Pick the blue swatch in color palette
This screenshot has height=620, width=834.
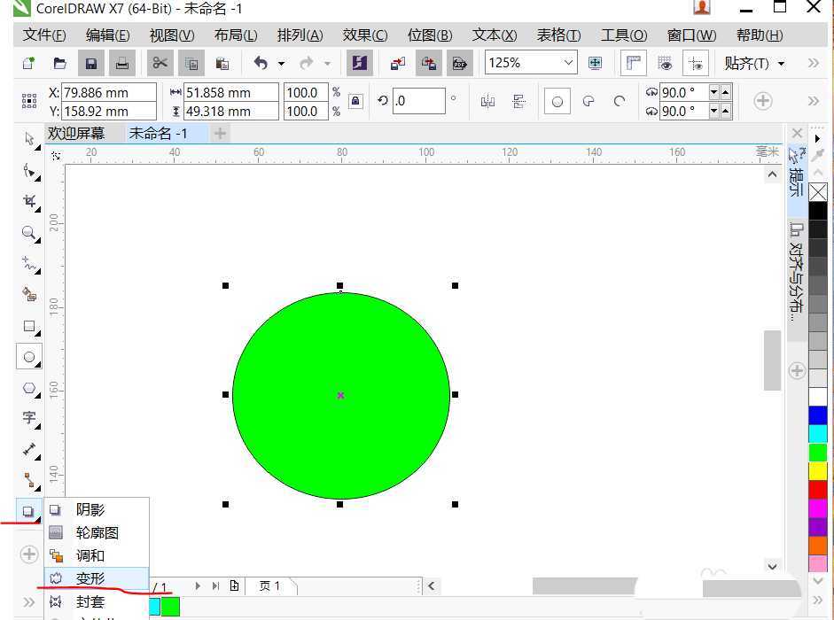[x=817, y=415]
